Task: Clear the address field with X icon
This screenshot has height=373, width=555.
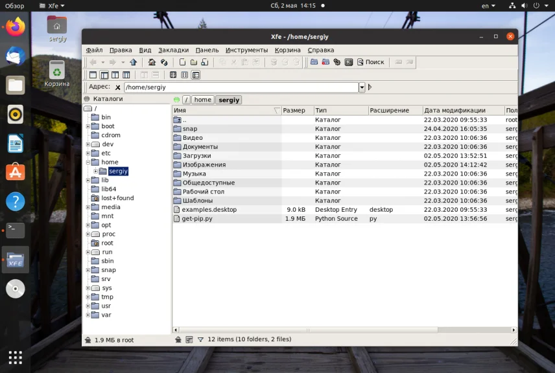Action: pos(117,87)
